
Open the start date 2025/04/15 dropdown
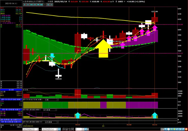38,129
